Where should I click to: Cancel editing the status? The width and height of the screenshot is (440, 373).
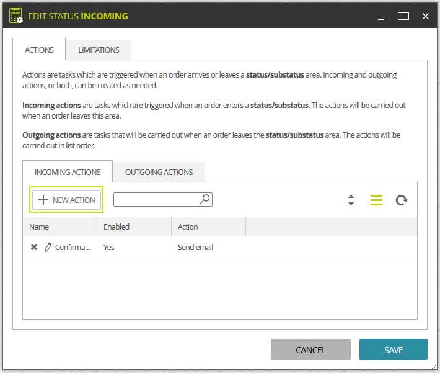[310, 349]
